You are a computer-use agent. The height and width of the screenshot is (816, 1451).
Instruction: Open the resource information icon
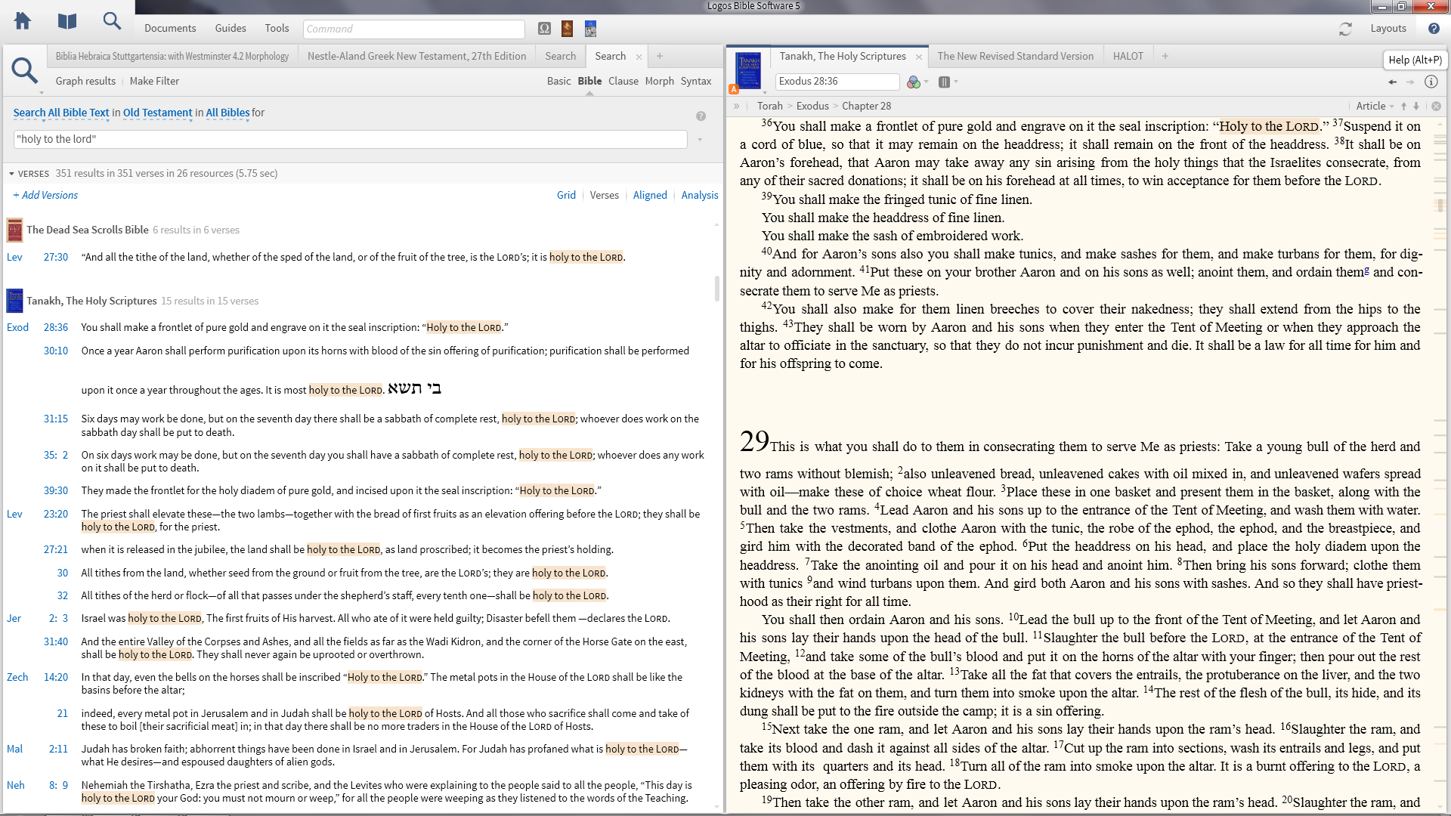1431,82
